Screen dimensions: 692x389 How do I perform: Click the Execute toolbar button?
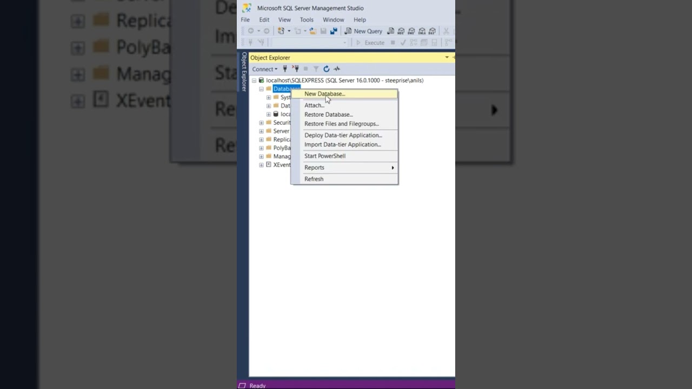[370, 43]
